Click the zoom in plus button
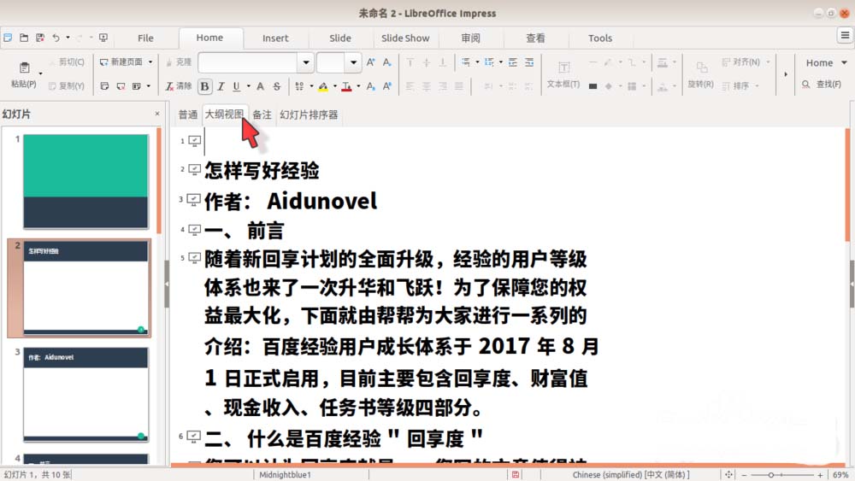Screen dimensions: 855x481 [x=820, y=475]
